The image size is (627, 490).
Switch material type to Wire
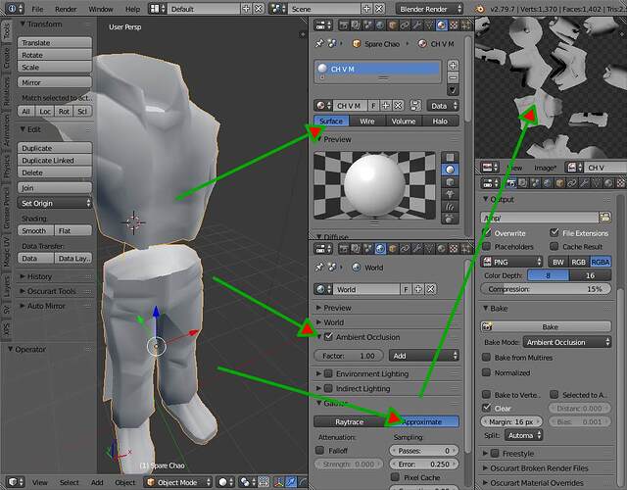click(x=367, y=121)
